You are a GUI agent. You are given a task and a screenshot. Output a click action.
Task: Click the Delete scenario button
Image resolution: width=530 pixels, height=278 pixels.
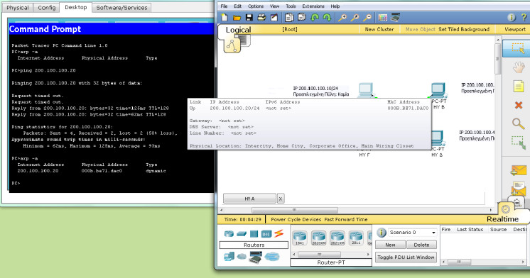421,245
